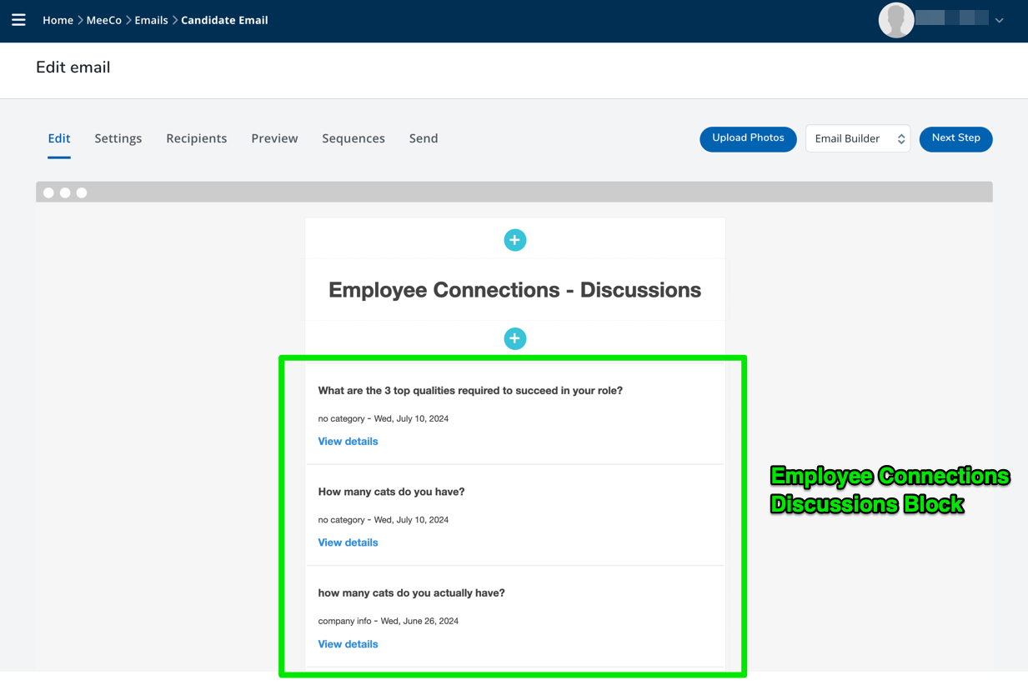The image size is (1028, 695).
Task: Click the user profile avatar
Action: click(x=895, y=20)
